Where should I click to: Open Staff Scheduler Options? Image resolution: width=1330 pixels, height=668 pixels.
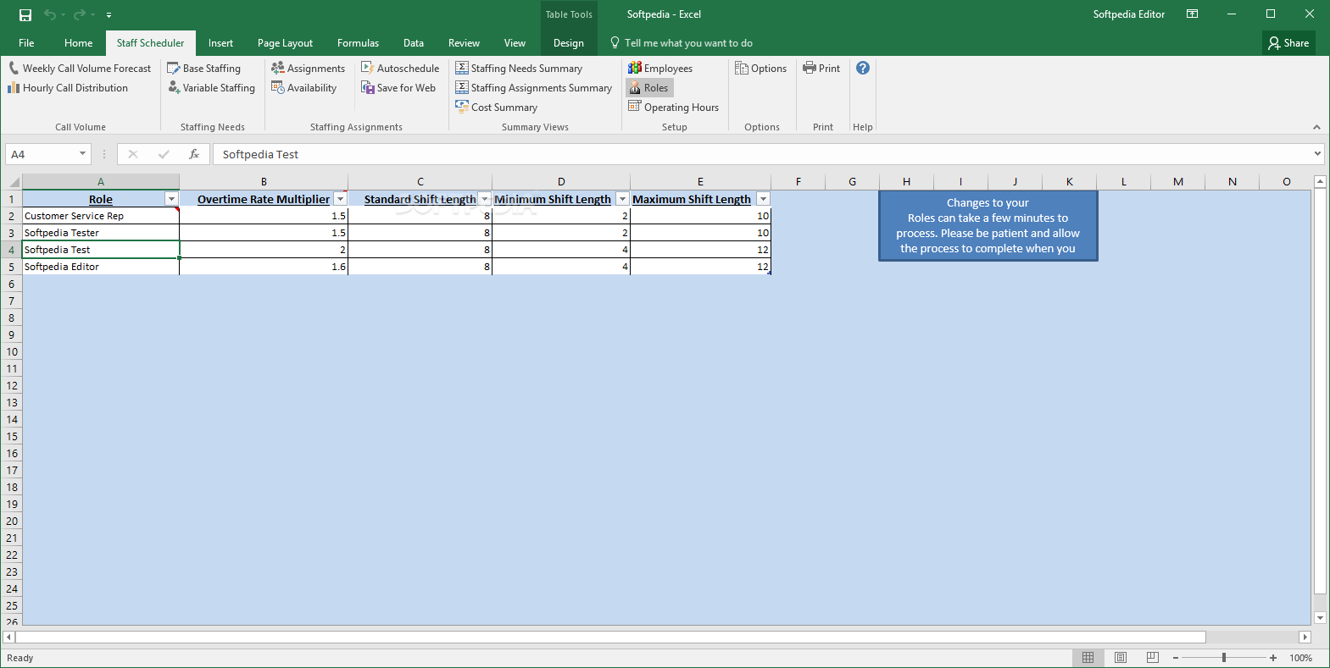(760, 68)
